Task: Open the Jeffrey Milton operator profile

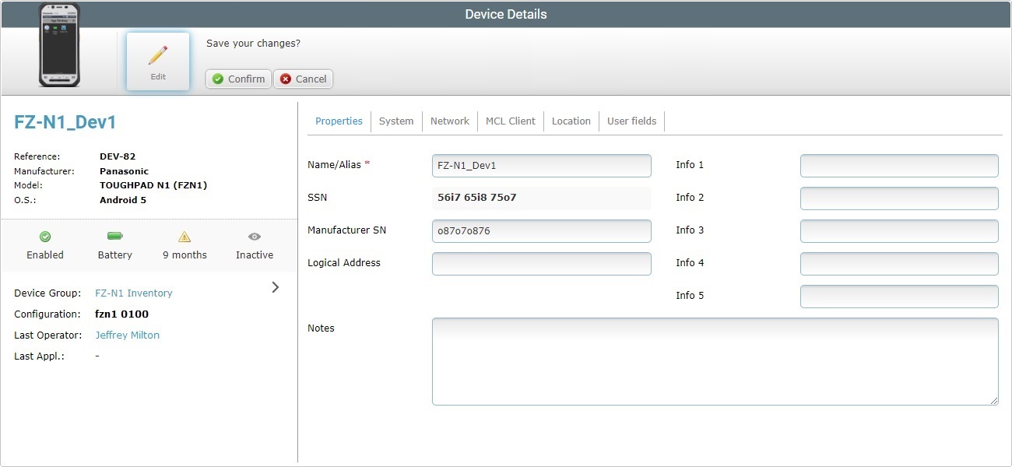Action: click(x=127, y=335)
